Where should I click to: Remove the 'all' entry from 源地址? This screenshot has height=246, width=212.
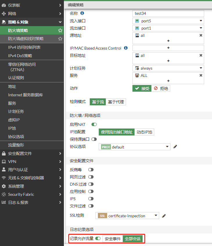tap(201, 35)
